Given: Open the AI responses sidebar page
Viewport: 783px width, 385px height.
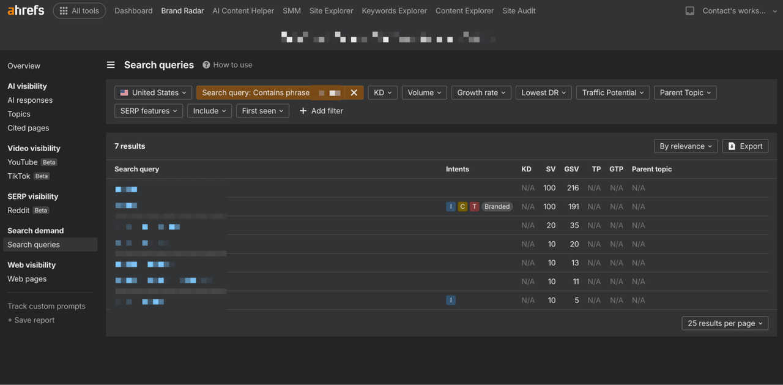Looking at the screenshot, I should click(30, 100).
